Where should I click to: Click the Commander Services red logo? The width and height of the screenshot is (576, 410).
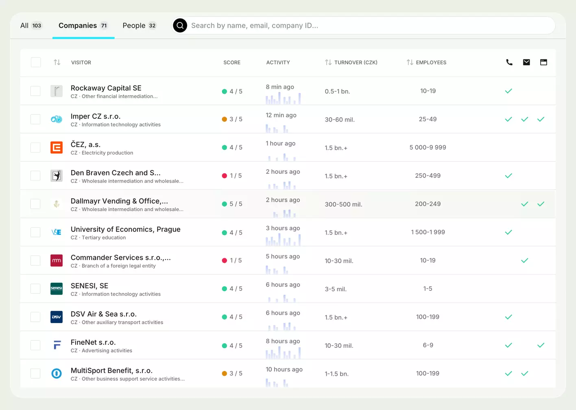[57, 260]
